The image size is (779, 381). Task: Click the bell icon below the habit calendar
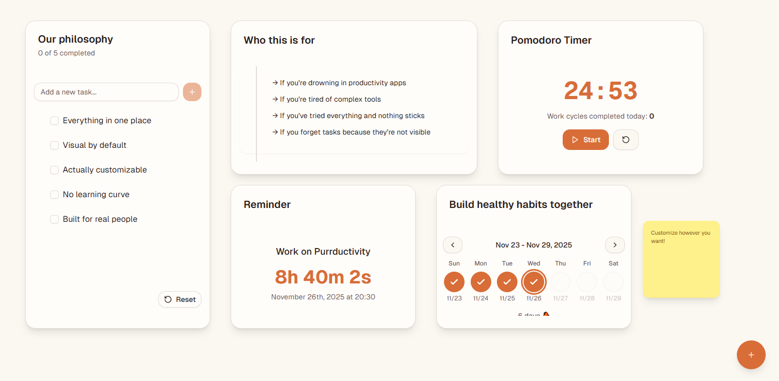coord(546,314)
